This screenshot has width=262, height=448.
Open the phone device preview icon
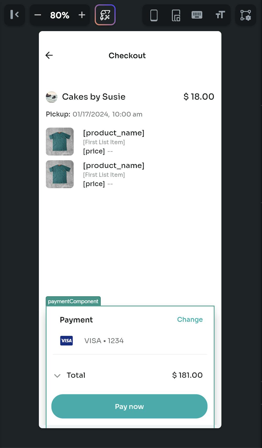pos(153,15)
